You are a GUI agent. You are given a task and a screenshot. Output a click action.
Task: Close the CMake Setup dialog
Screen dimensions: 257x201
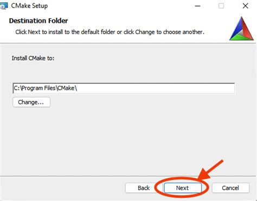[x=245, y=6]
